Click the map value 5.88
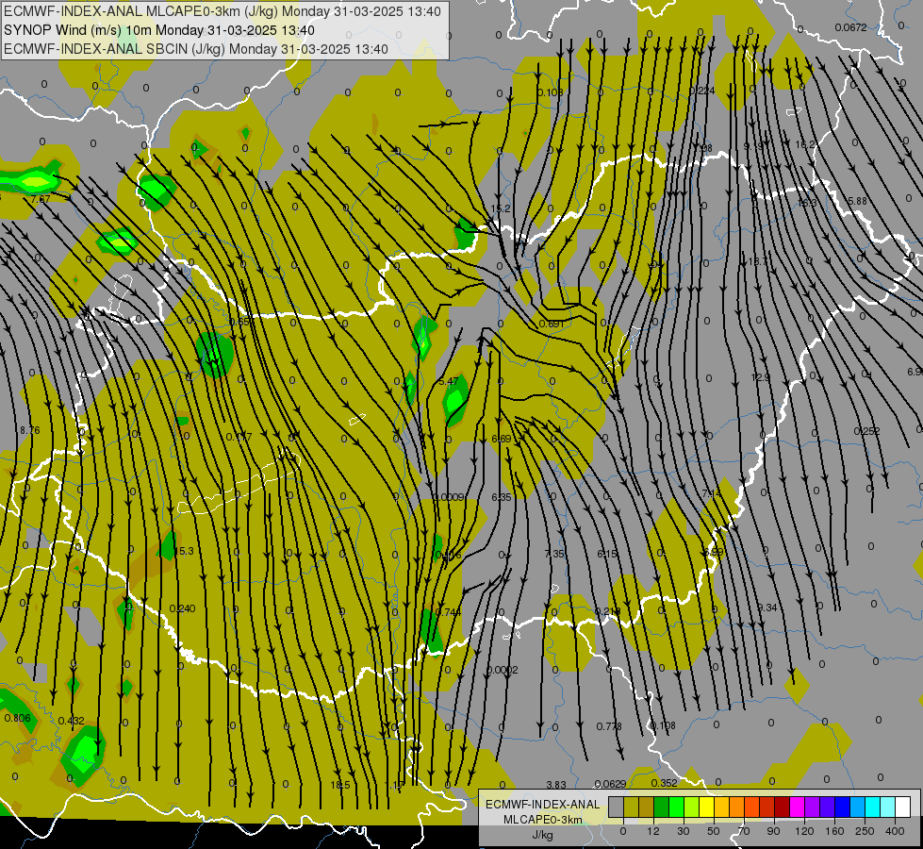923x849 pixels. [x=857, y=201]
